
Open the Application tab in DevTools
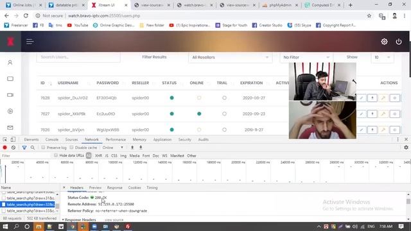[x=162, y=140]
